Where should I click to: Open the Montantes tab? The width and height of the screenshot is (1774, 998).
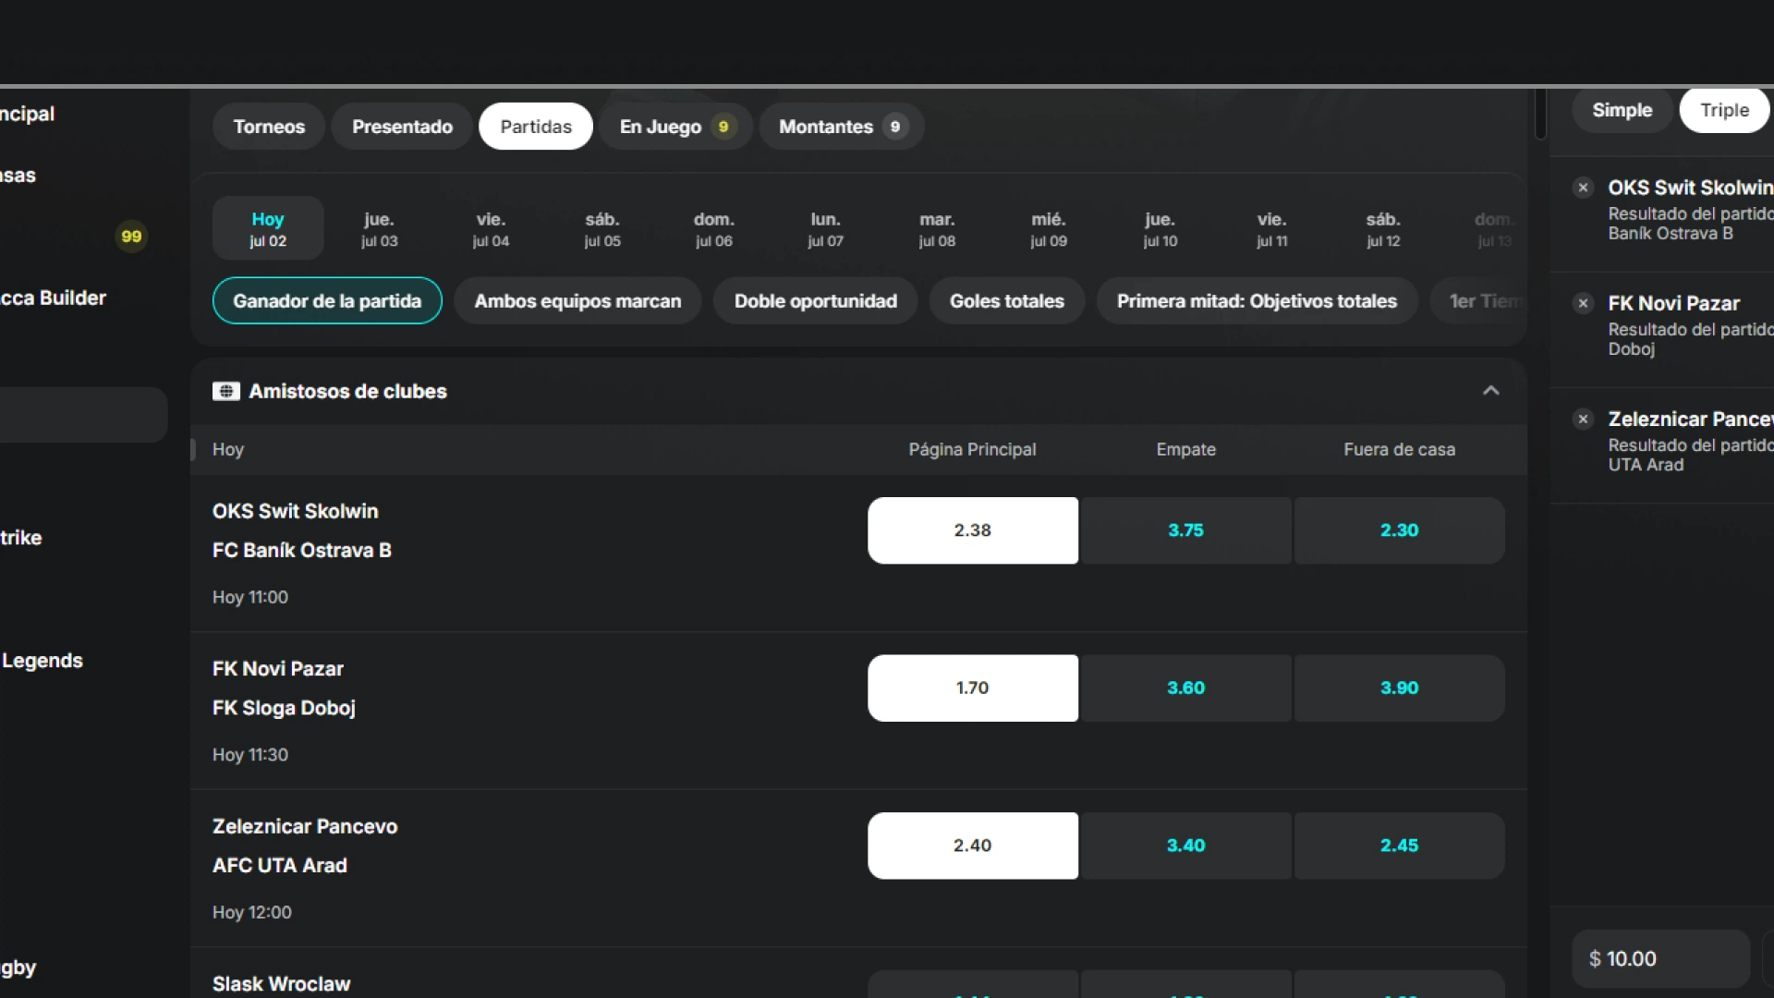coord(842,127)
